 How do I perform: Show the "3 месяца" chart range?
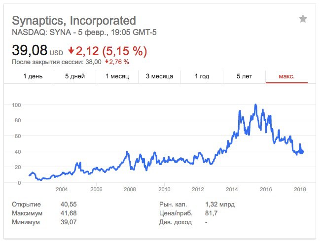point(159,76)
